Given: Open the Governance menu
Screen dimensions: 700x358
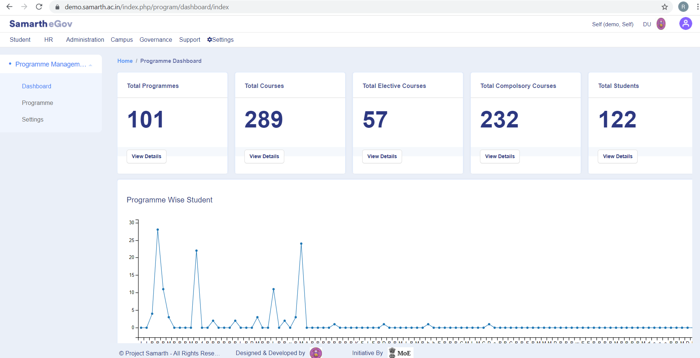Looking at the screenshot, I should (x=155, y=40).
